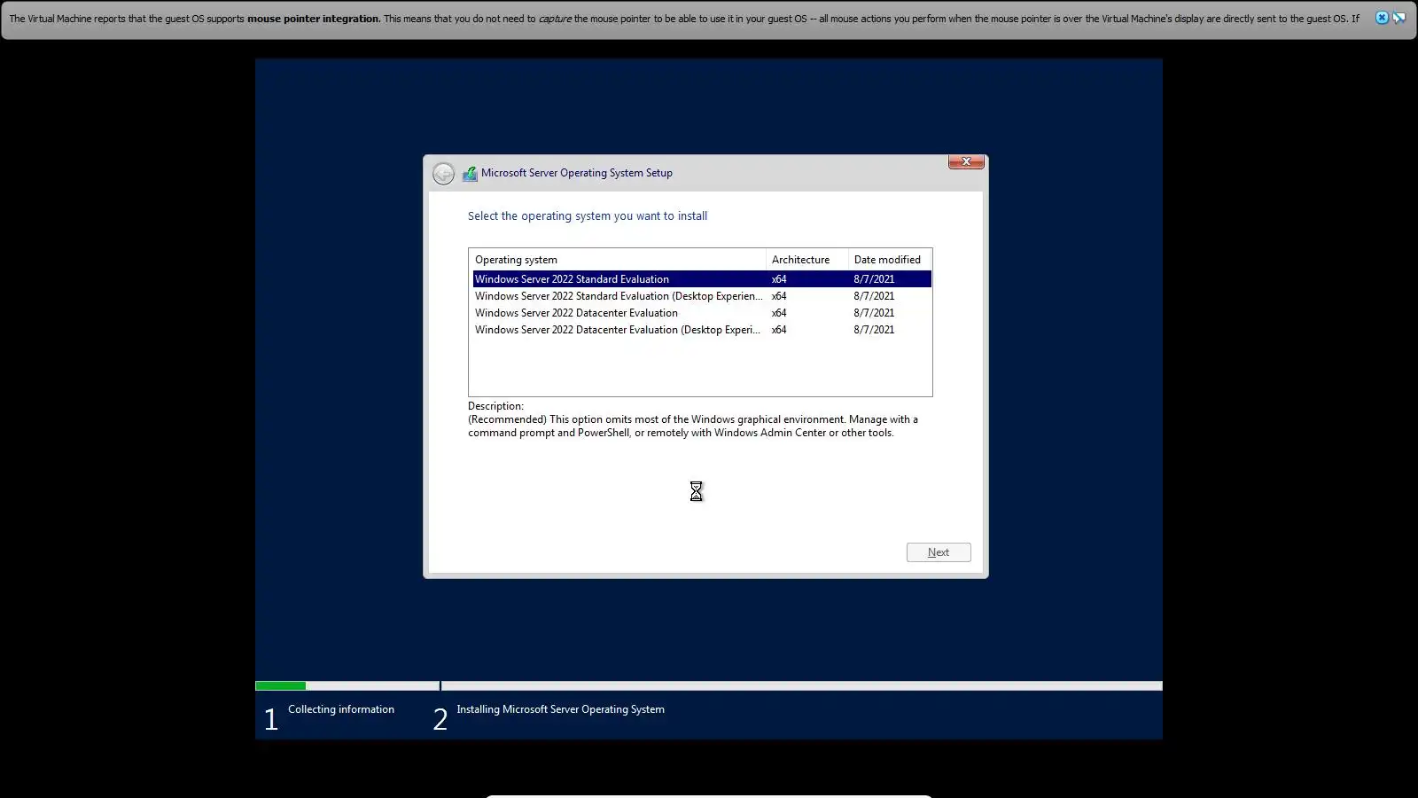Viewport: 1418px width, 798px height.
Task: Click the date 8/7/2021 in Datacenter Evaluation row
Action: point(874,313)
